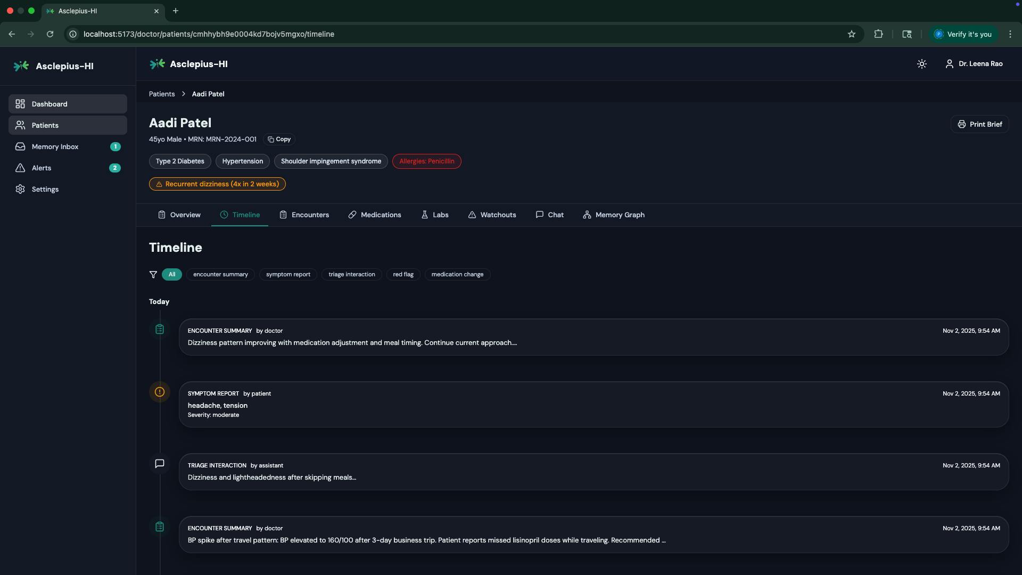Click the Print Brief button
The width and height of the screenshot is (1022, 575).
(x=979, y=125)
